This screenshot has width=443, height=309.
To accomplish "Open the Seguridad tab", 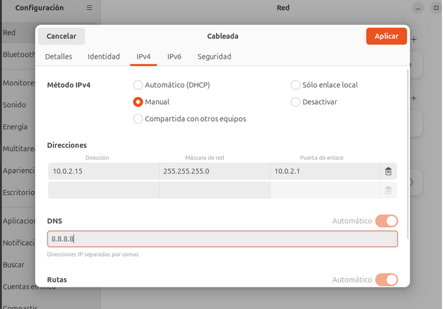I will tap(215, 57).
